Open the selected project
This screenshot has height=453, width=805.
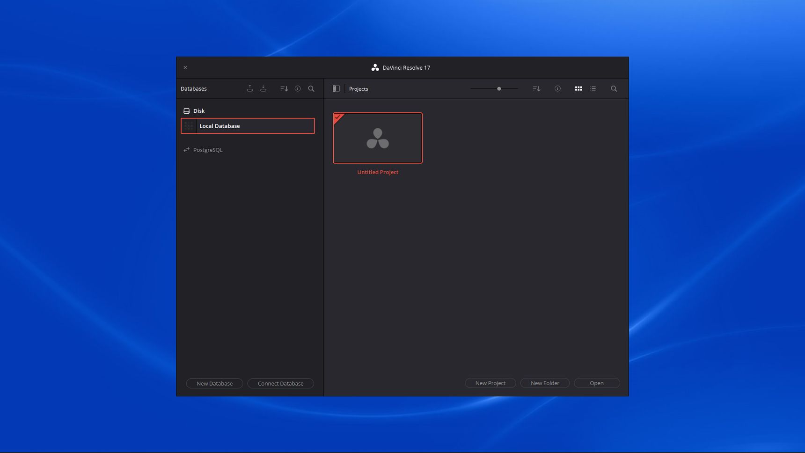(597, 383)
